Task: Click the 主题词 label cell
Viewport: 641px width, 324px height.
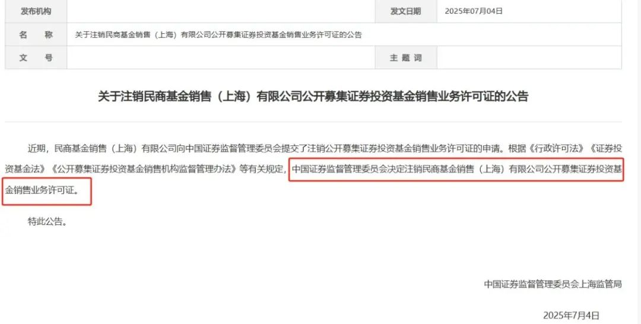Action: tap(406, 58)
